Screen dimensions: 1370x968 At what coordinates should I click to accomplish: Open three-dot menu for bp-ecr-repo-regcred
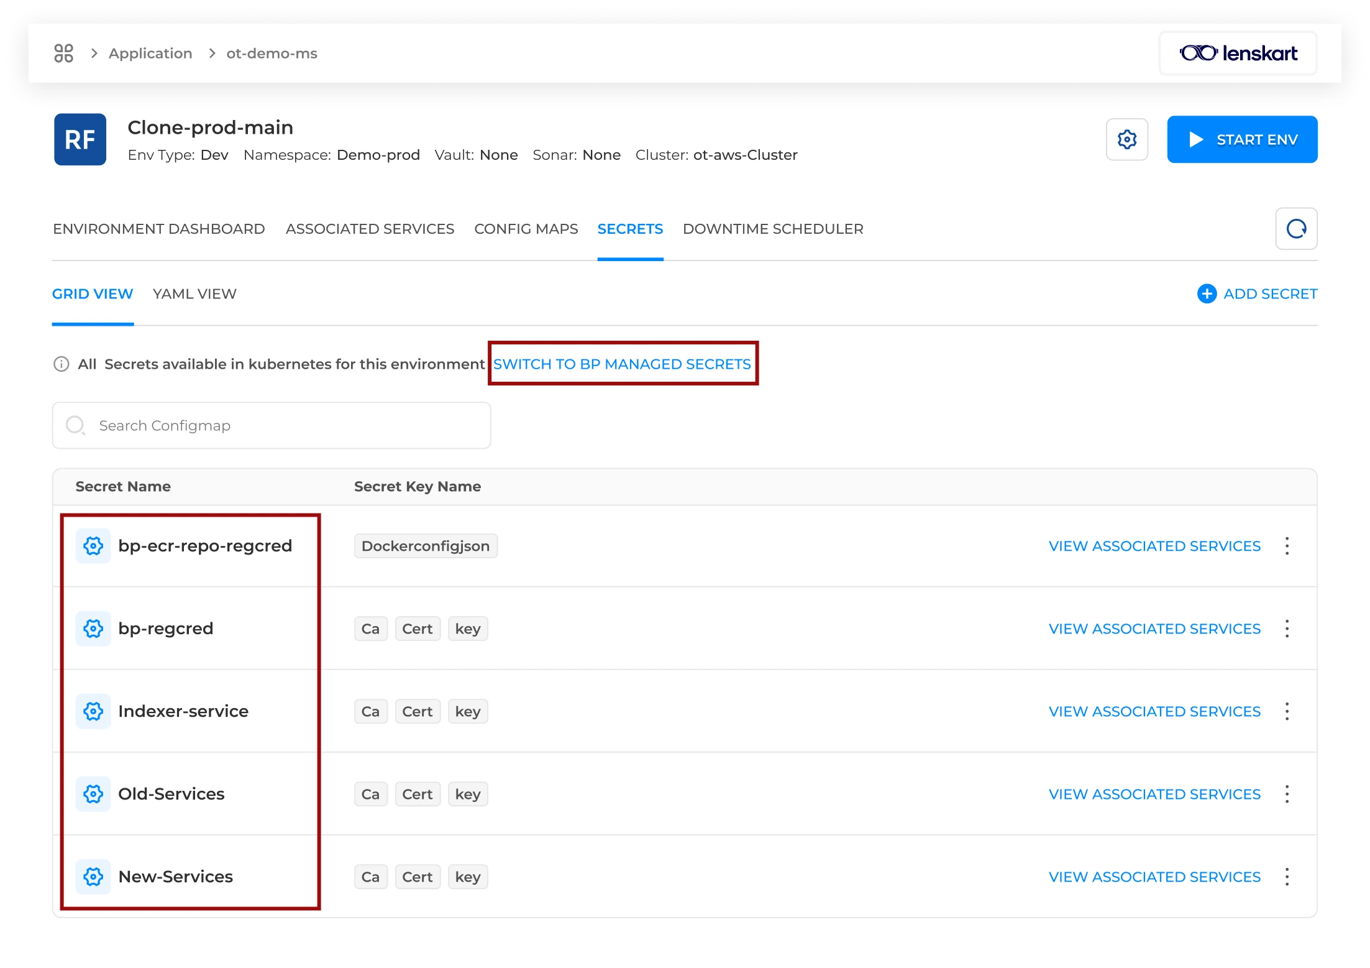1287,546
